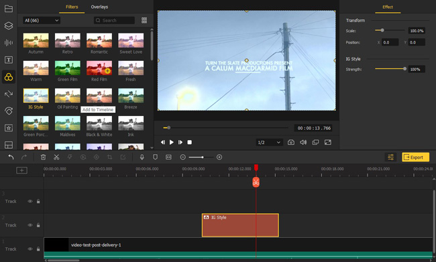Select the Filters tab
The height and width of the screenshot is (262, 436).
coord(72,7)
